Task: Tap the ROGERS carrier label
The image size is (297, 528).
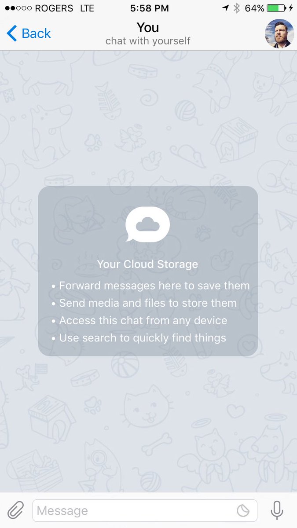Action: [x=54, y=8]
